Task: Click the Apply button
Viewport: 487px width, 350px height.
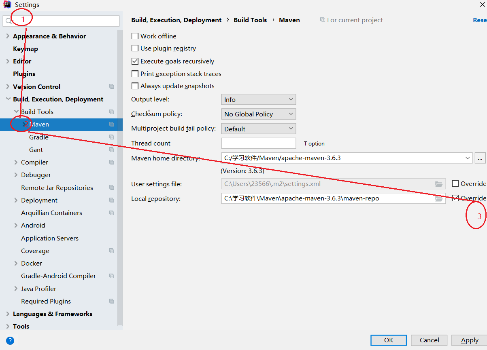Action: [x=469, y=340]
